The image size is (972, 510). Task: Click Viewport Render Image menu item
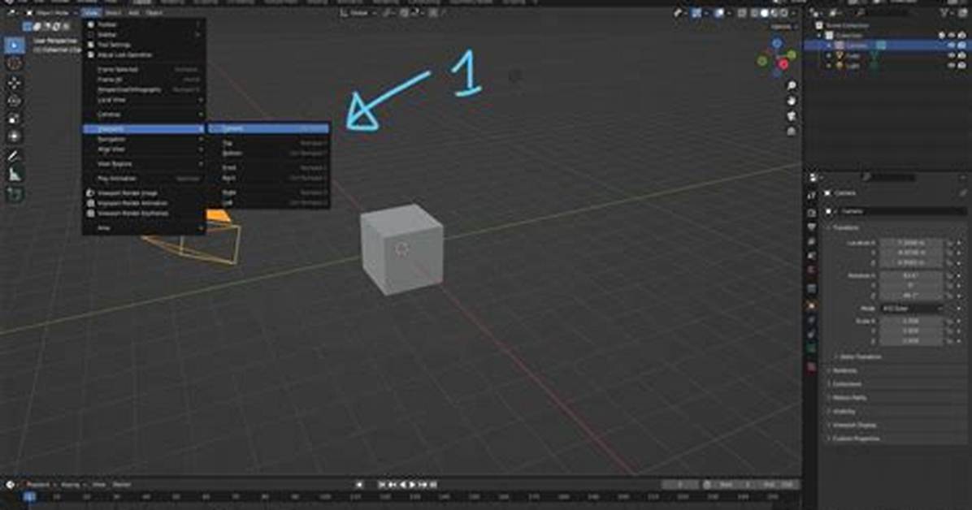144,193
